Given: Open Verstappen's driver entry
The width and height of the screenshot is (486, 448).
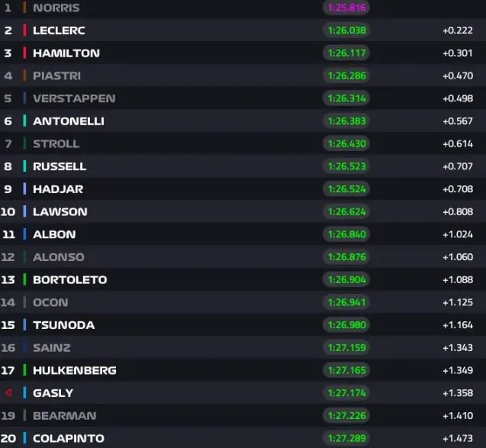Looking at the screenshot, I should click(243, 98).
